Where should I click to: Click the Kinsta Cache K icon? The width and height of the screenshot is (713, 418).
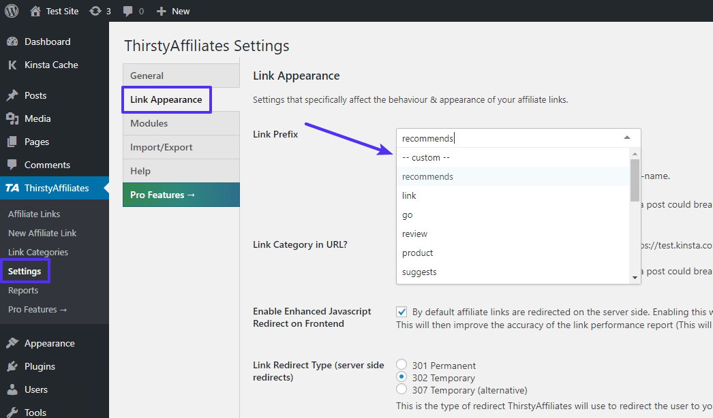tap(12, 65)
